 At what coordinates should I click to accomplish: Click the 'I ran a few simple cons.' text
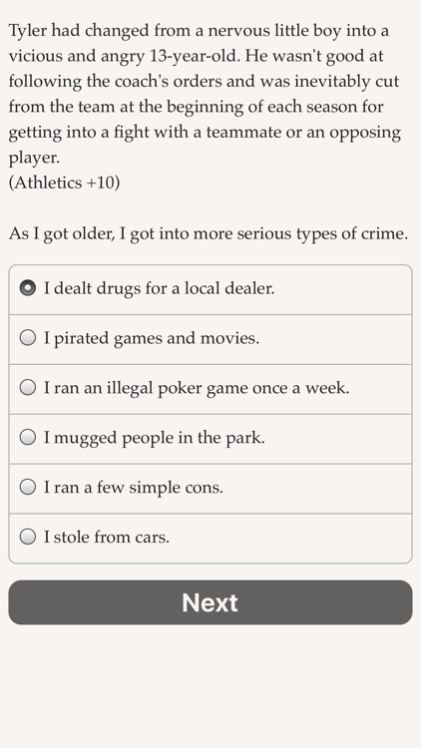point(134,488)
